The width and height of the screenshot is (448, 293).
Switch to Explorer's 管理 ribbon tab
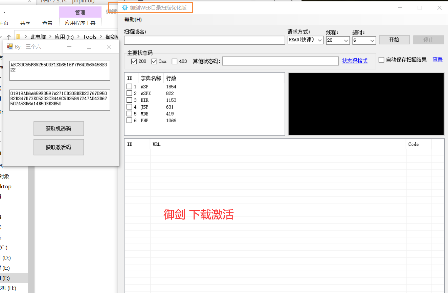(80, 12)
